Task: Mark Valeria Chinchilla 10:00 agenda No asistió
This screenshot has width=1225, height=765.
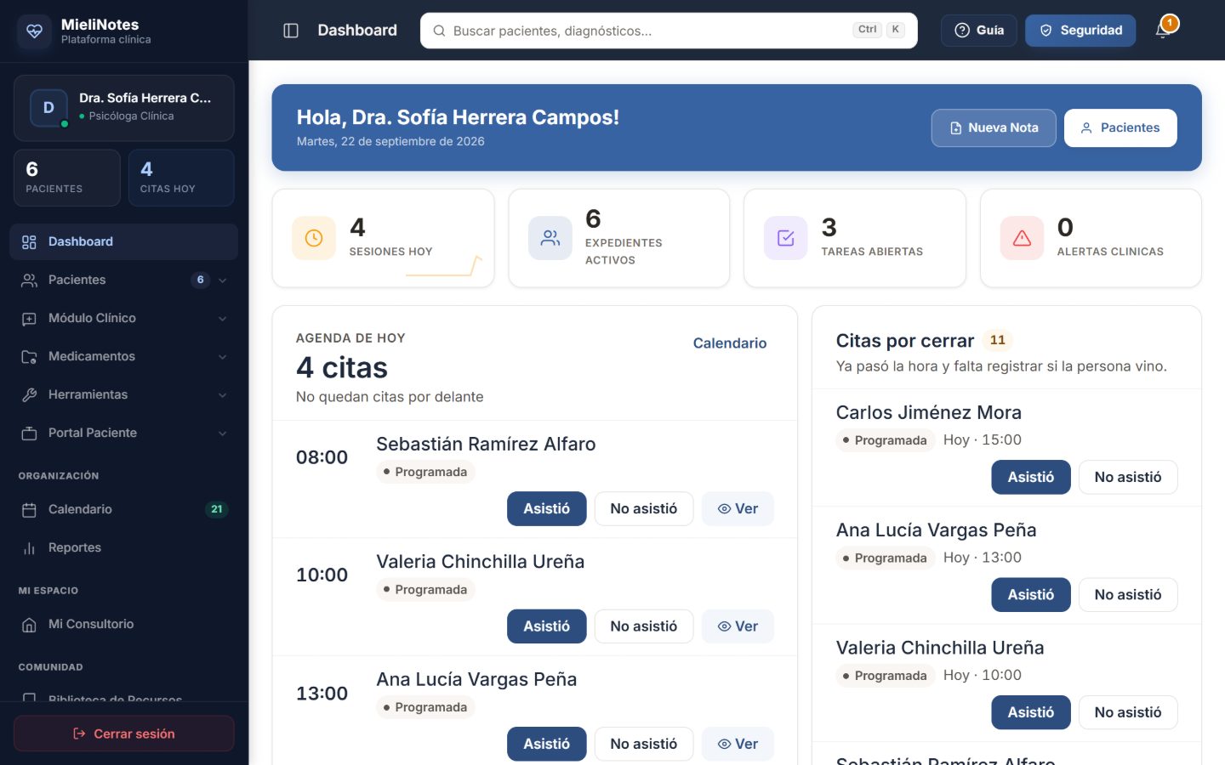Action: click(644, 626)
